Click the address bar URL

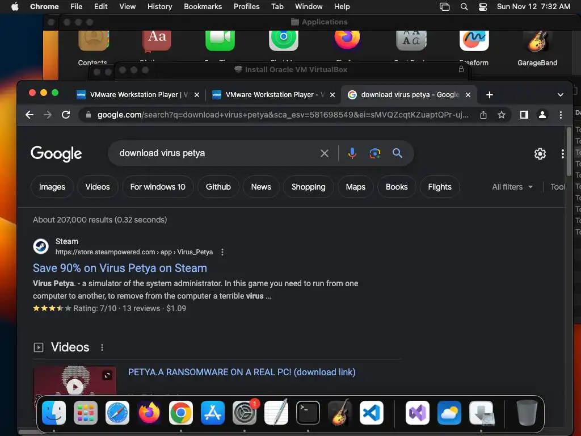point(283,115)
